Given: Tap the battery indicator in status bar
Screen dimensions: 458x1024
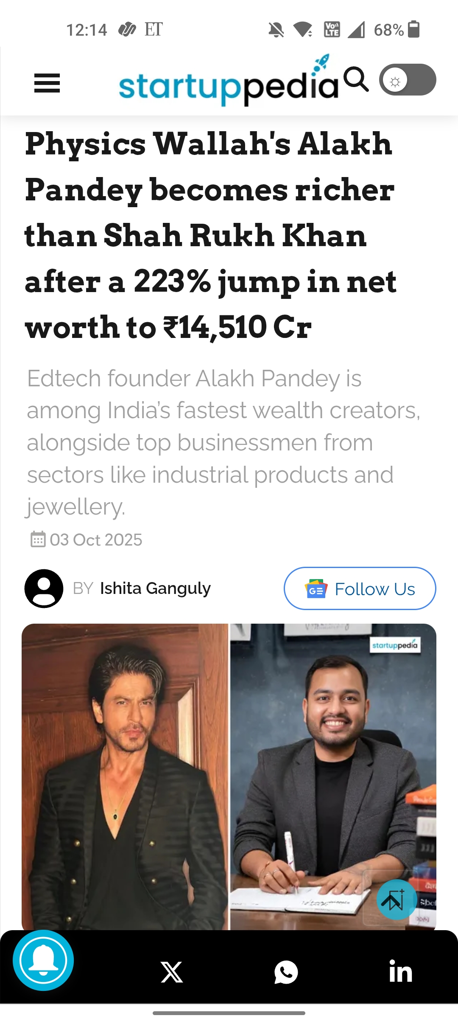Looking at the screenshot, I should pos(413,30).
